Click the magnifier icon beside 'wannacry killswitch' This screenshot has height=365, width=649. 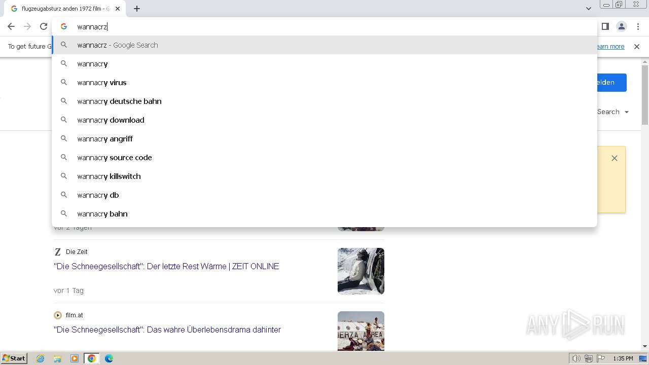(x=64, y=176)
